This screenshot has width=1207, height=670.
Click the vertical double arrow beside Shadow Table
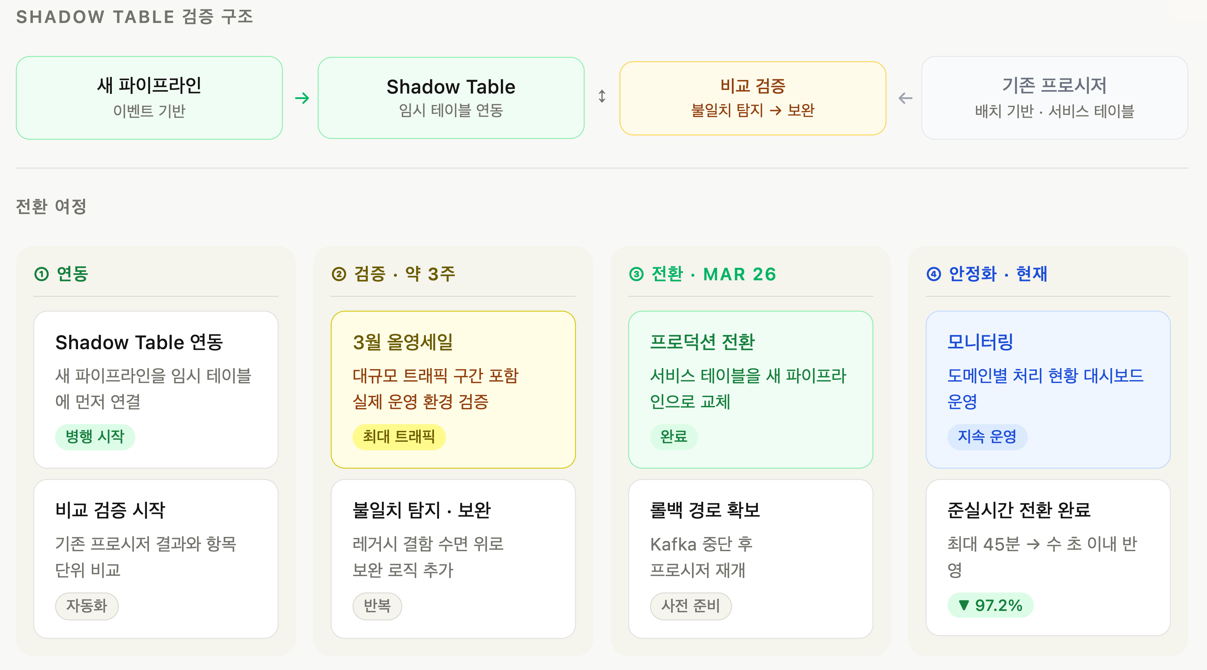(602, 97)
